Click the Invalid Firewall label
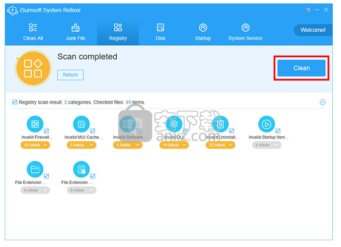 (37, 137)
